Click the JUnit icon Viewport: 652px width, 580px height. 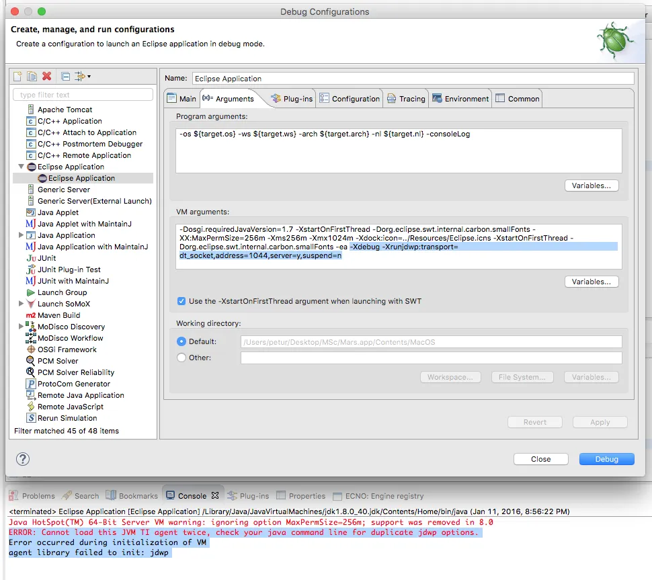31,258
